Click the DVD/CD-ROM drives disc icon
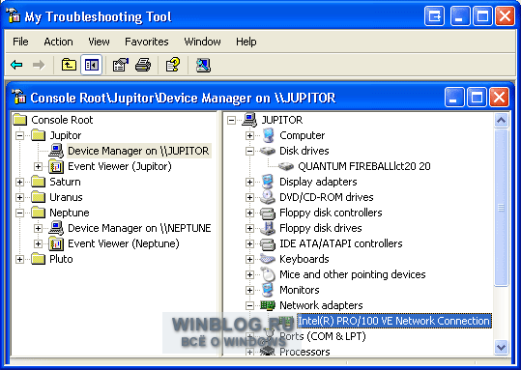 click(268, 197)
